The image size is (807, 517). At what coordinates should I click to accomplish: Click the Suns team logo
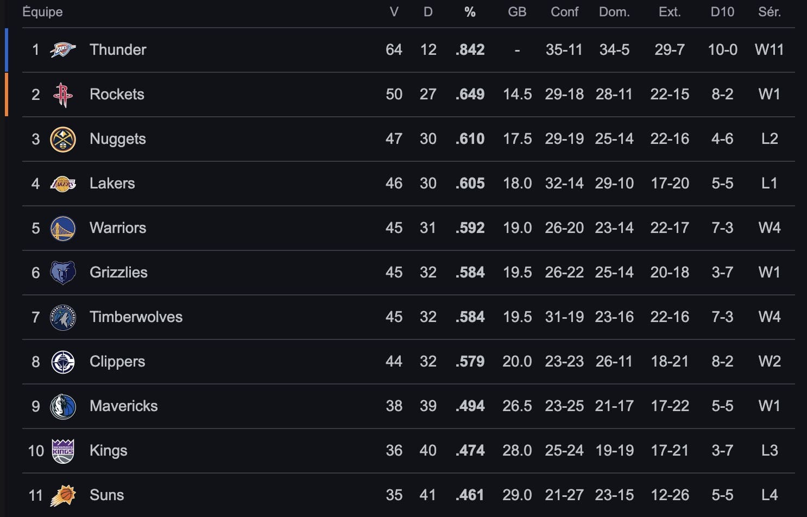pos(62,495)
